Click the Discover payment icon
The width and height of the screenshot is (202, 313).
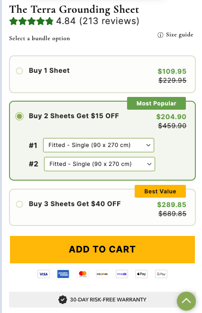[102, 274]
